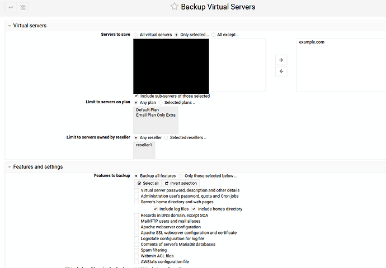This screenshot has width=386, height=268.
Task: Toggle Include homes directory checkbox
Action: pyautogui.click(x=194, y=209)
